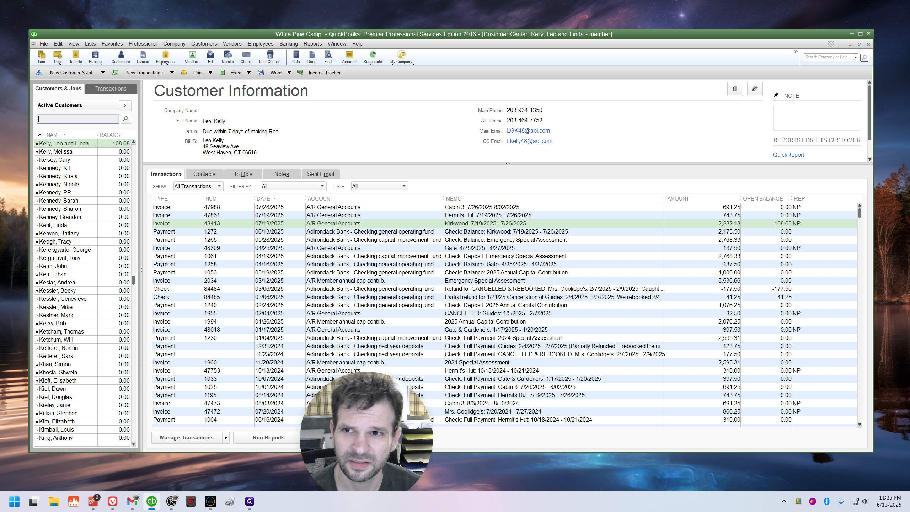Open the Notes tab
The width and height of the screenshot is (910, 512).
coord(282,174)
